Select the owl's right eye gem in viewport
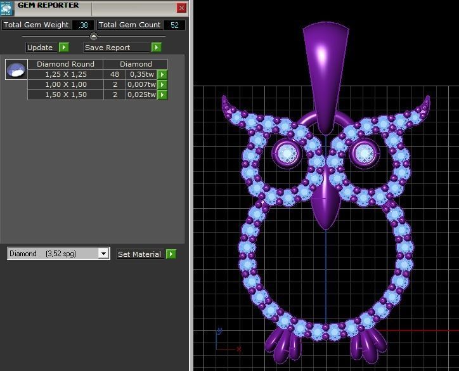 364,153
